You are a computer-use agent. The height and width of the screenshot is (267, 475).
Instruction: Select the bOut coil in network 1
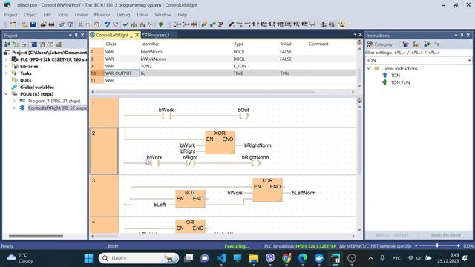tap(243, 116)
